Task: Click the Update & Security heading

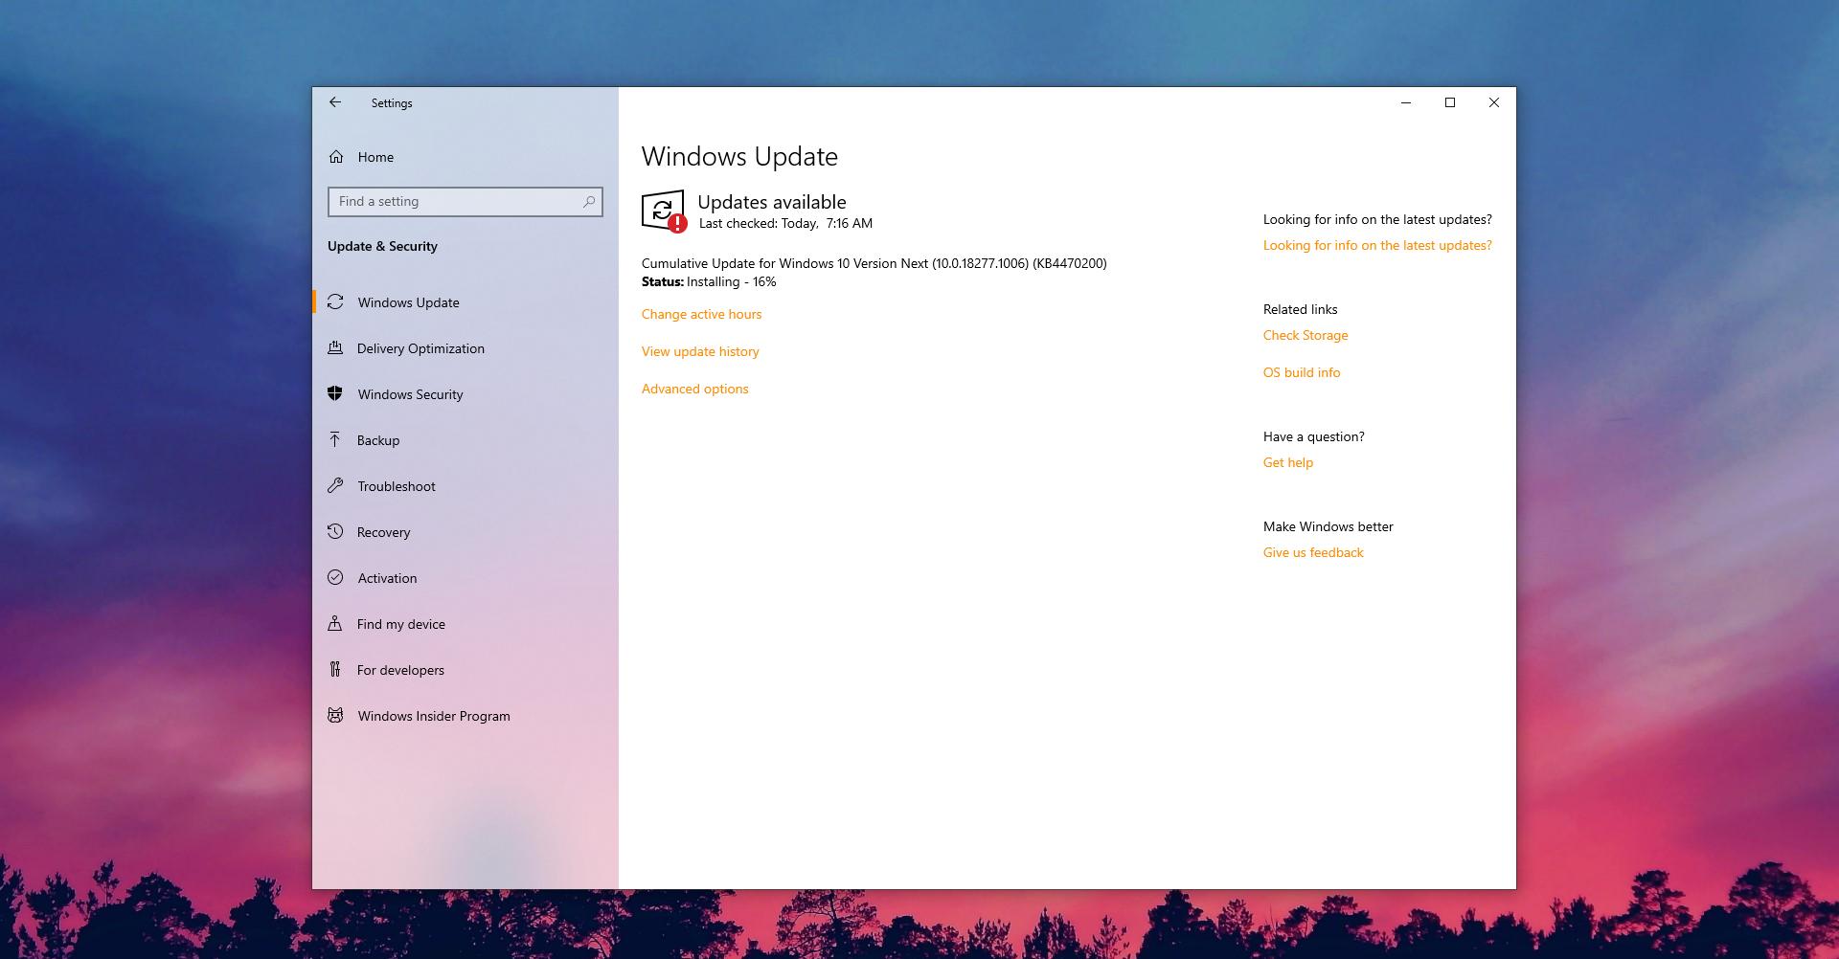Action: point(382,246)
